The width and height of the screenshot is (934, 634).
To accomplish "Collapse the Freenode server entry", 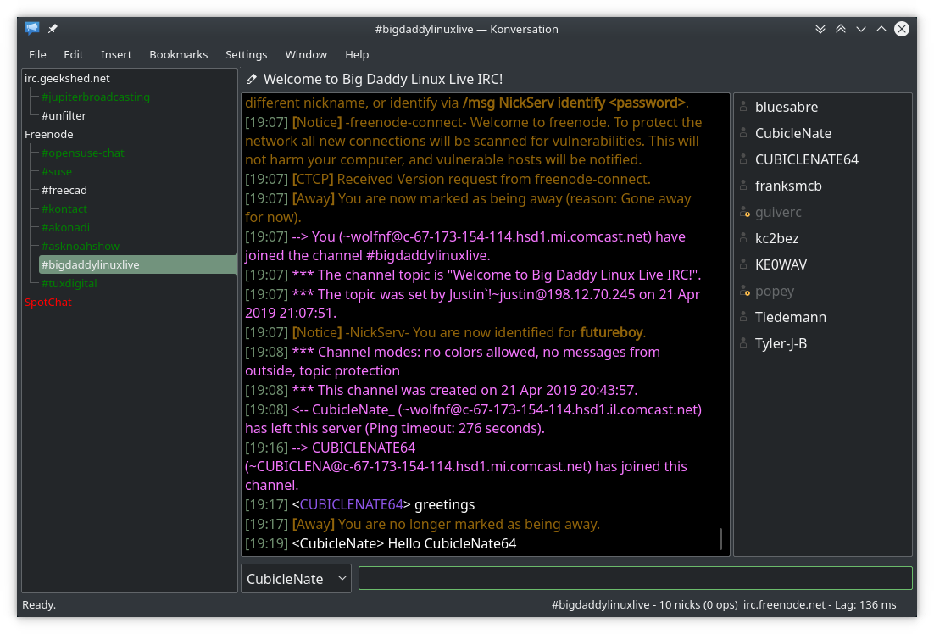I will (48, 134).
